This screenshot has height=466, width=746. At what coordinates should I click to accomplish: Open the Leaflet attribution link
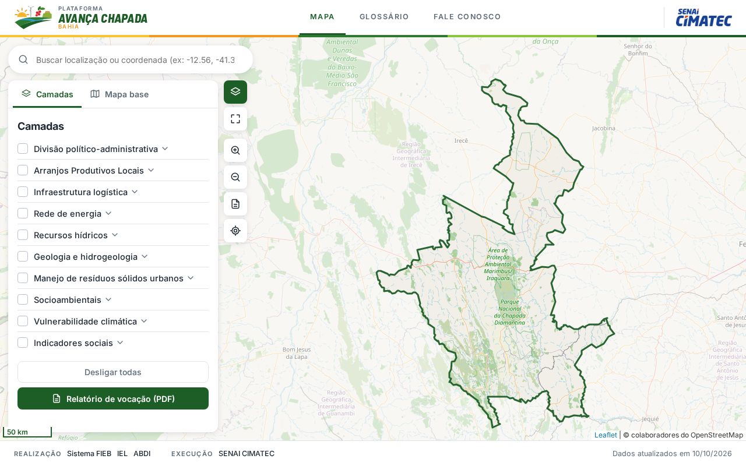(x=606, y=435)
